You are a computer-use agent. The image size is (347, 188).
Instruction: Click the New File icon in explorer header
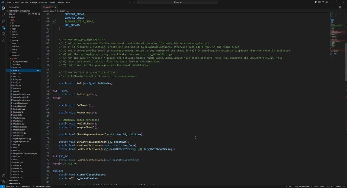coord(30,14)
